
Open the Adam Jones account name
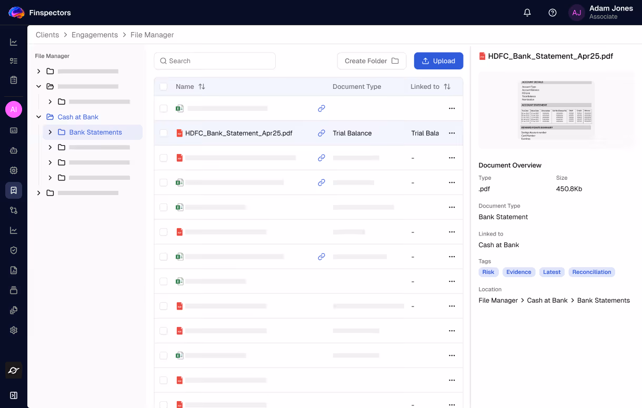611,8
